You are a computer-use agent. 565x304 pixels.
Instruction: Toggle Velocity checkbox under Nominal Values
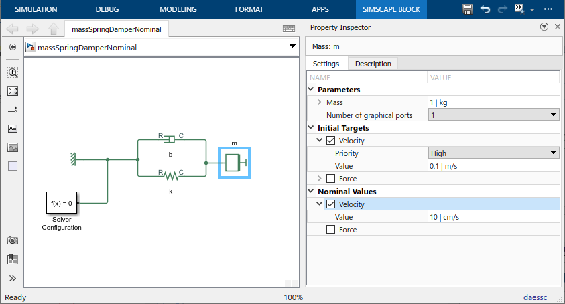[x=331, y=204]
